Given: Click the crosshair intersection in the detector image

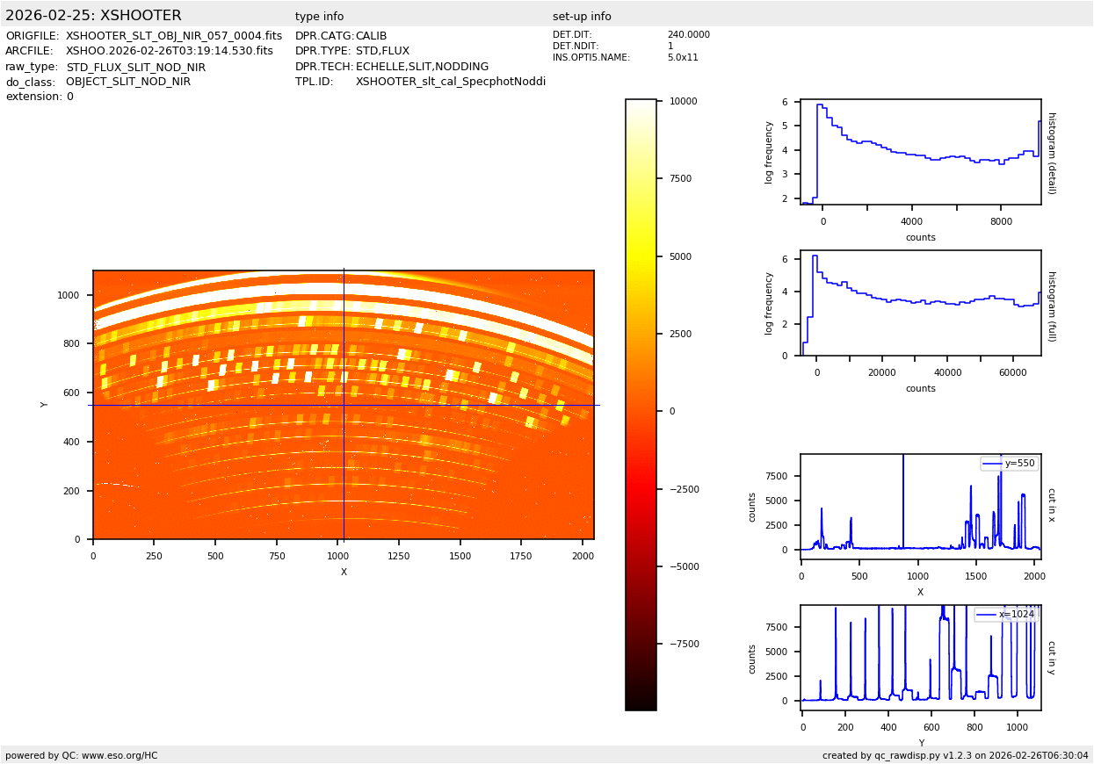Looking at the screenshot, I should [344, 405].
